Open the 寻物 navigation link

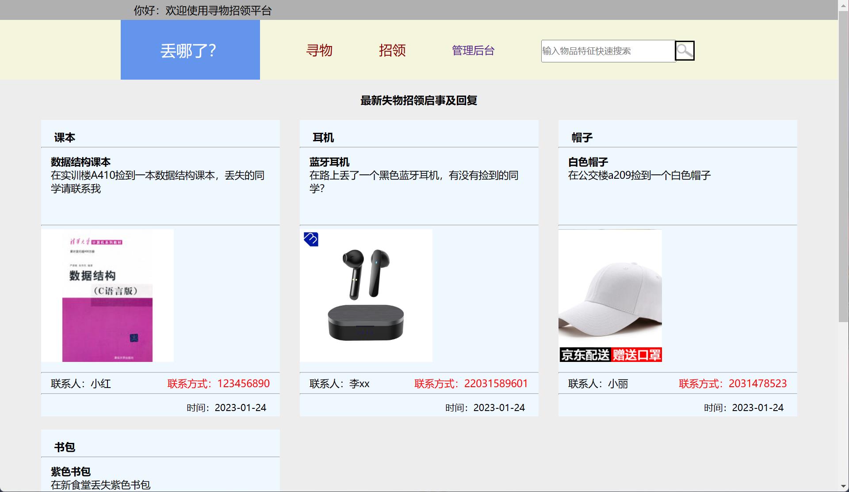(320, 50)
